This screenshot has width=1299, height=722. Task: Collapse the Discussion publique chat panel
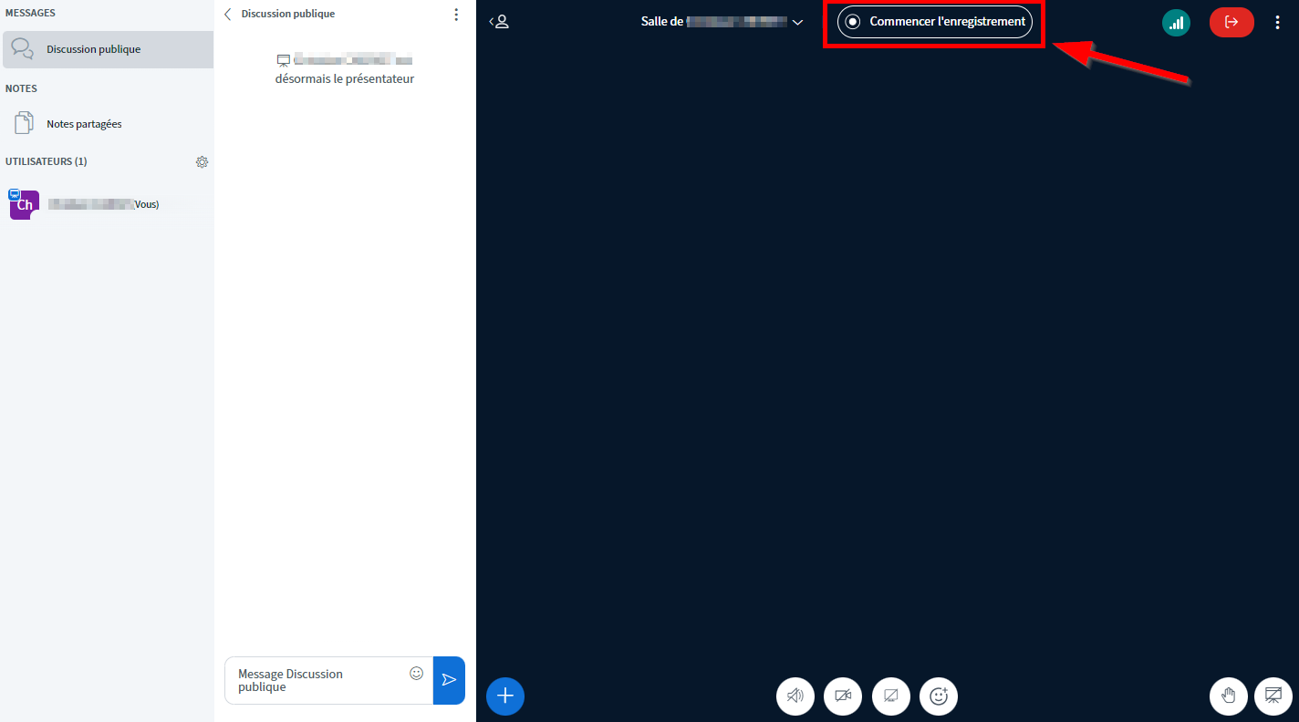point(228,15)
